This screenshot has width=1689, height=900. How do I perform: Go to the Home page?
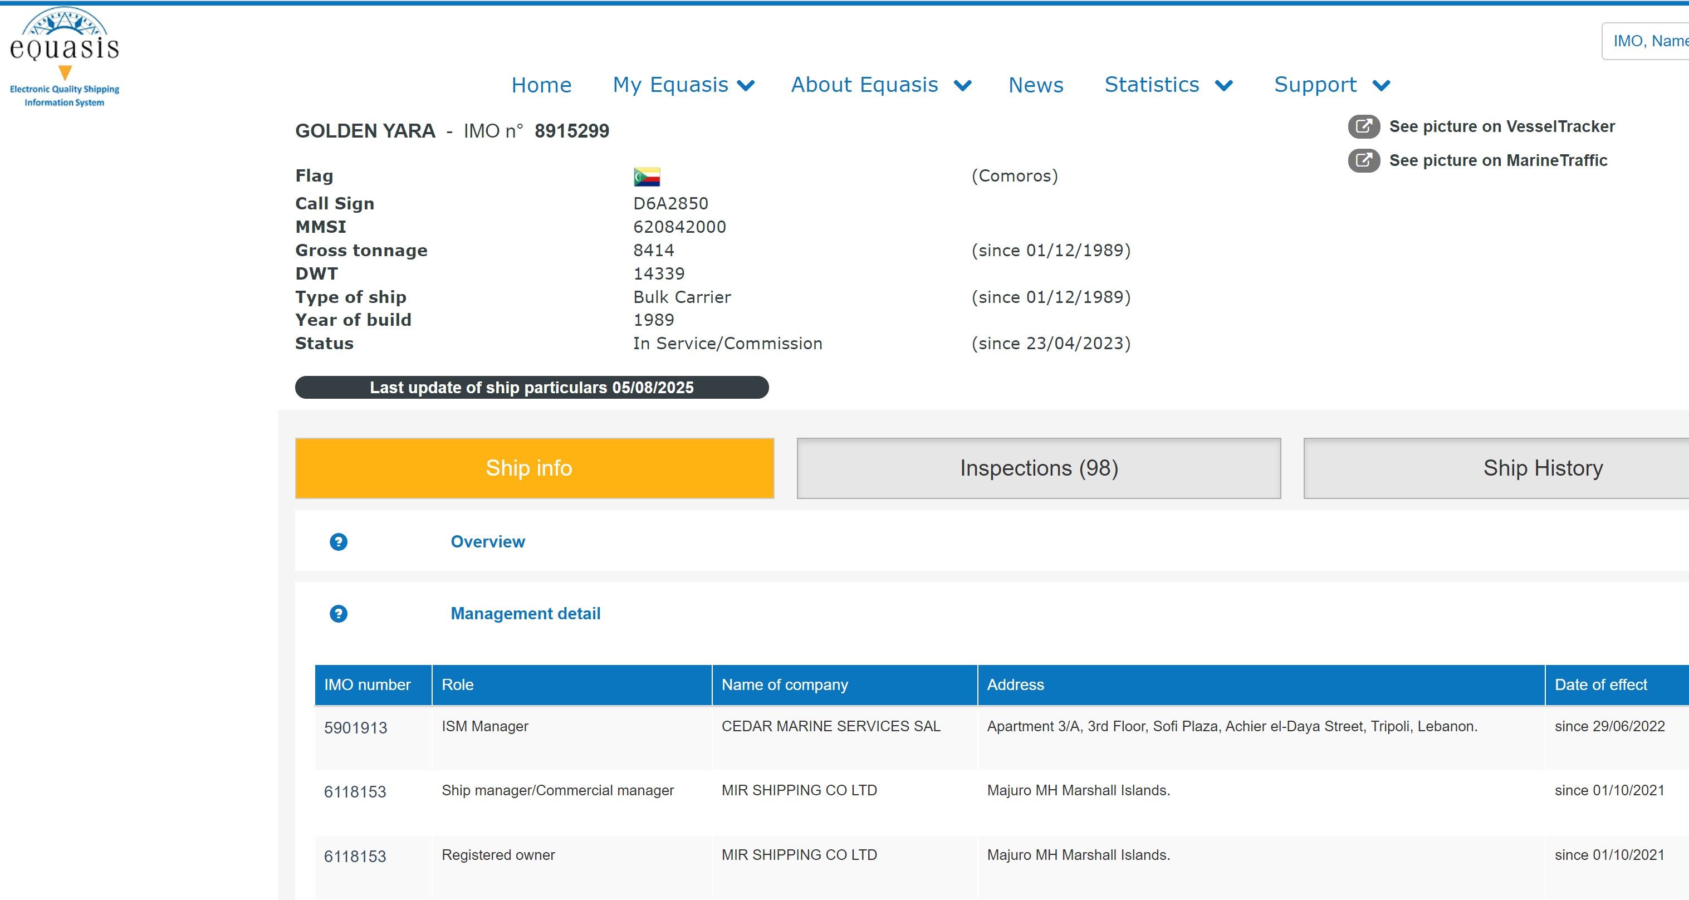coord(542,85)
